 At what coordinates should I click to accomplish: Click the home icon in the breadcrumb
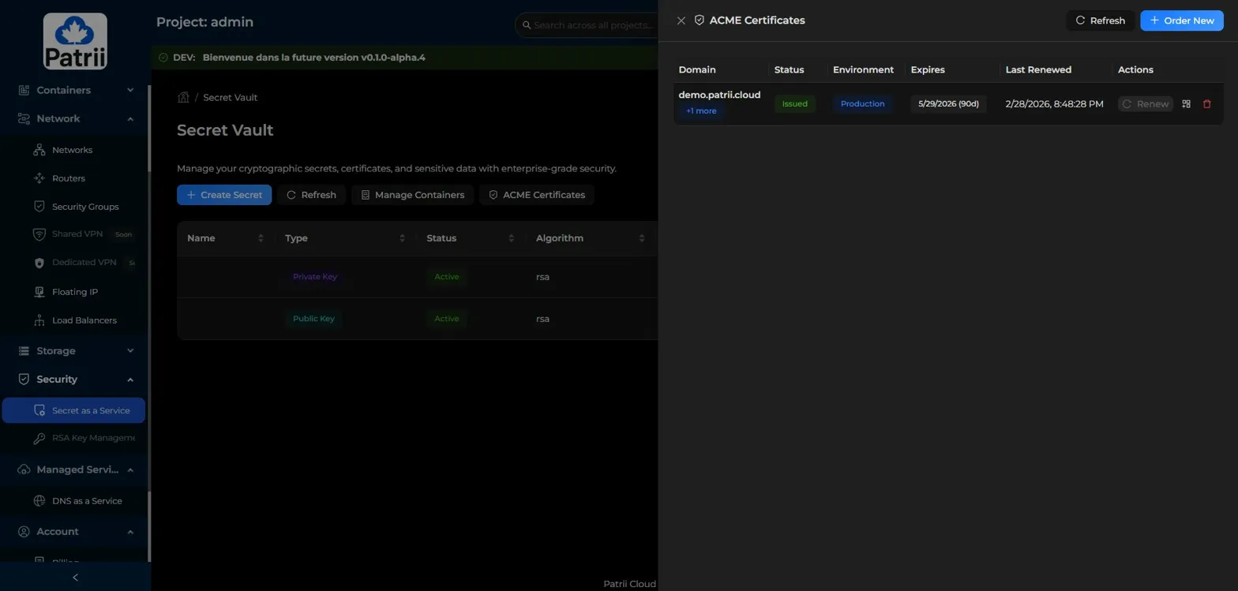183,98
